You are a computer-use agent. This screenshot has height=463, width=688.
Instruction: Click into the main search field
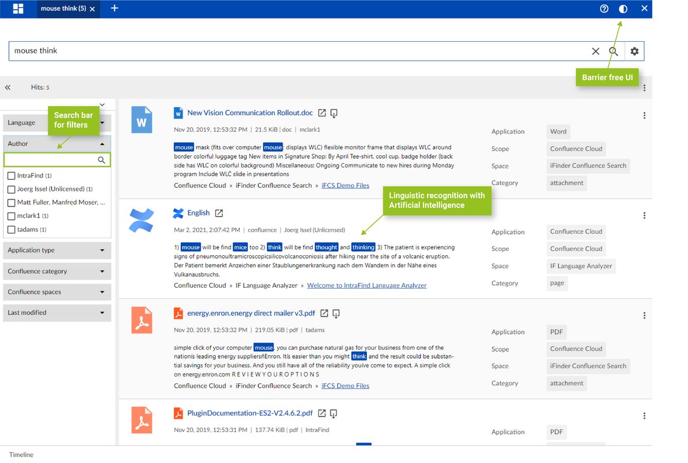[298, 51]
